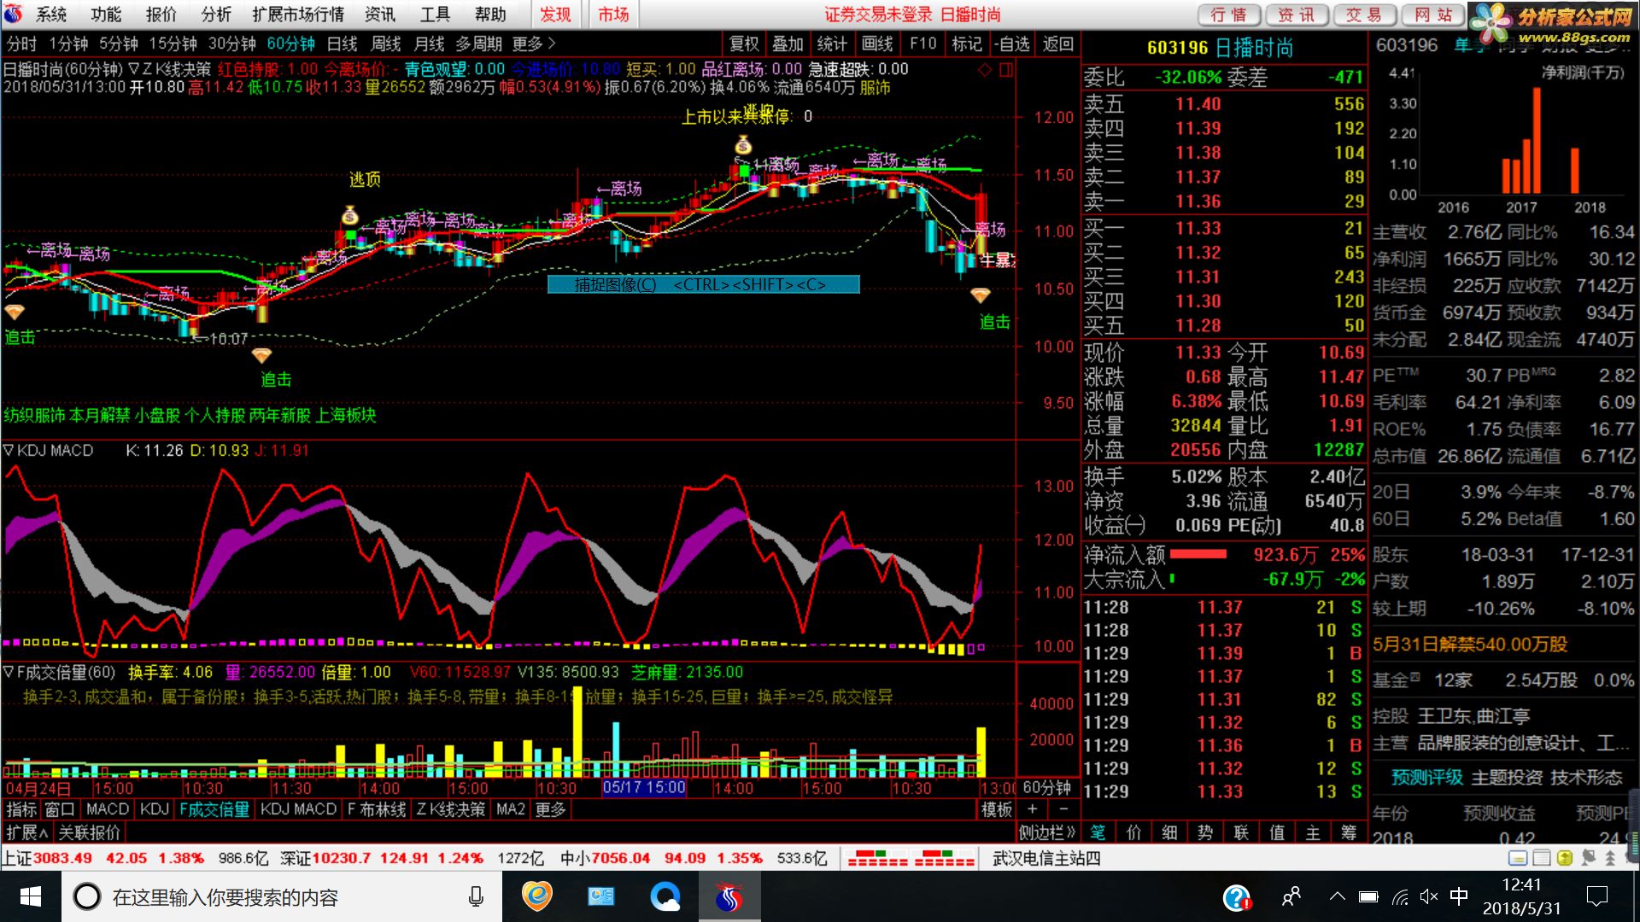Open the 功能 menu

[106, 15]
